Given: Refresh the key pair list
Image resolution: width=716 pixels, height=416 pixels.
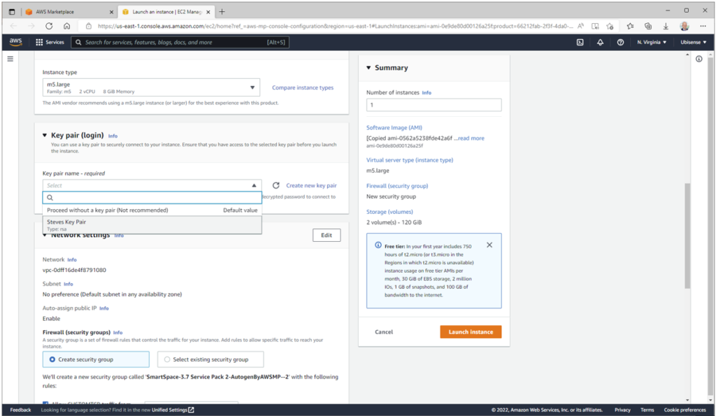Looking at the screenshot, I should (275, 185).
